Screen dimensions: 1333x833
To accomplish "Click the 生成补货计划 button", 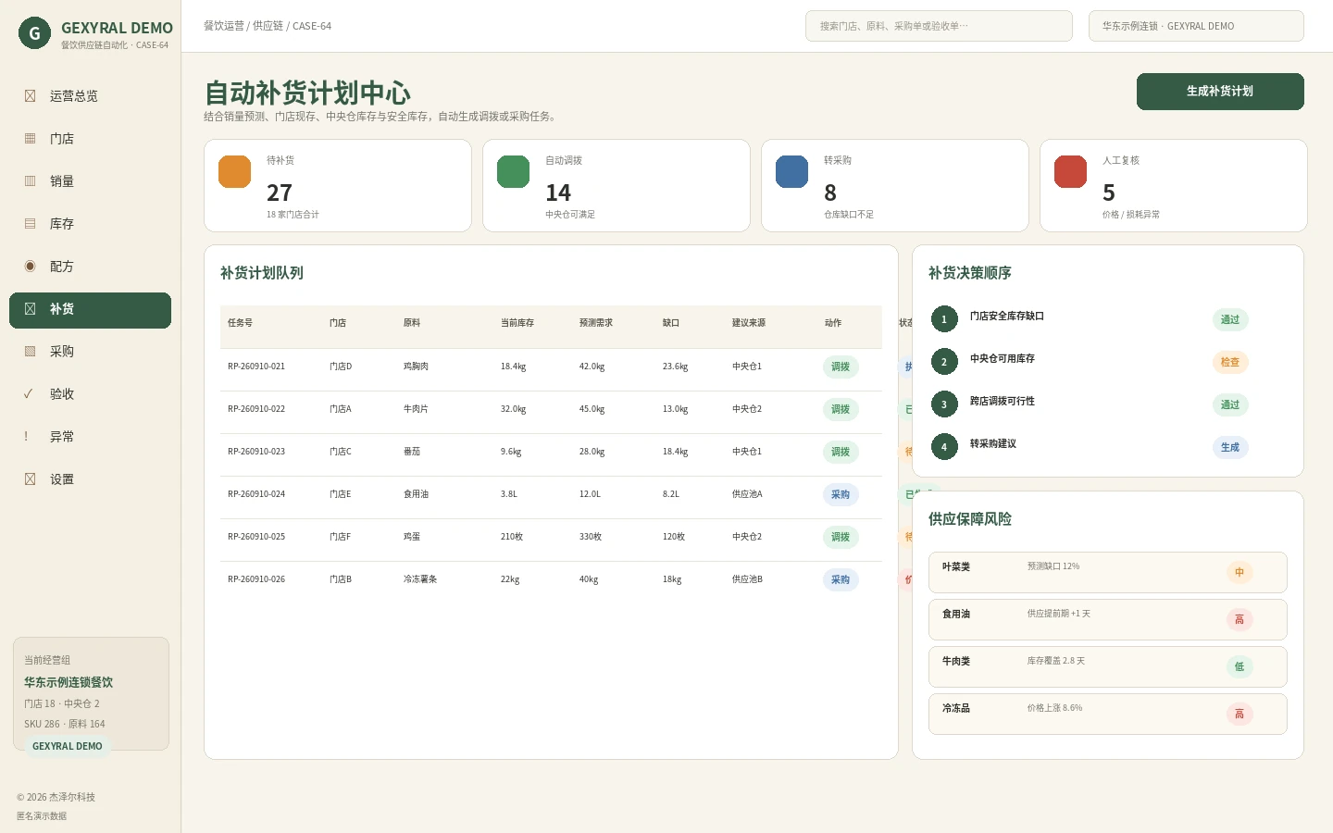I will (x=1220, y=92).
